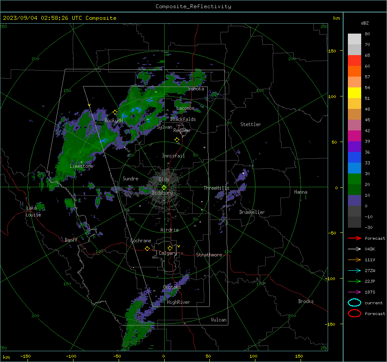Click the yellow V marker northeast of Calgary
Image resolution: width=387 pixels, height=362 pixels.
click(179, 246)
